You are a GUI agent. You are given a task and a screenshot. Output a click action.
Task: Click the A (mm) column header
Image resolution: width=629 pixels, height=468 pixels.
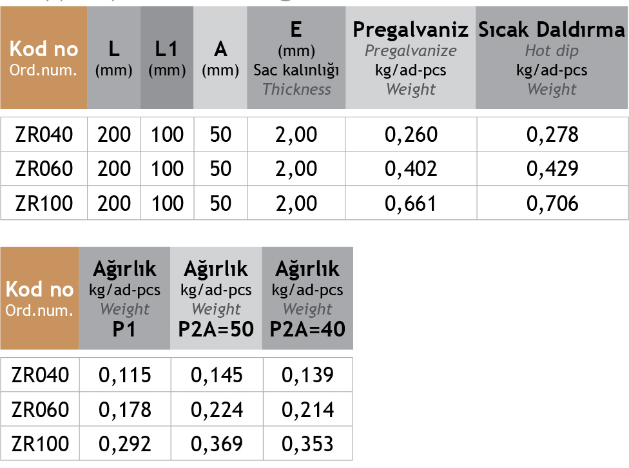click(x=220, y=59)
